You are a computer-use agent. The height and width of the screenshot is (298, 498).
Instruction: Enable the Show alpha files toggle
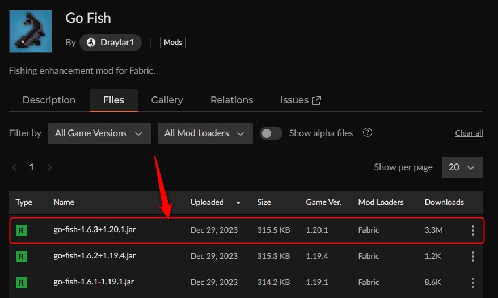271,133
